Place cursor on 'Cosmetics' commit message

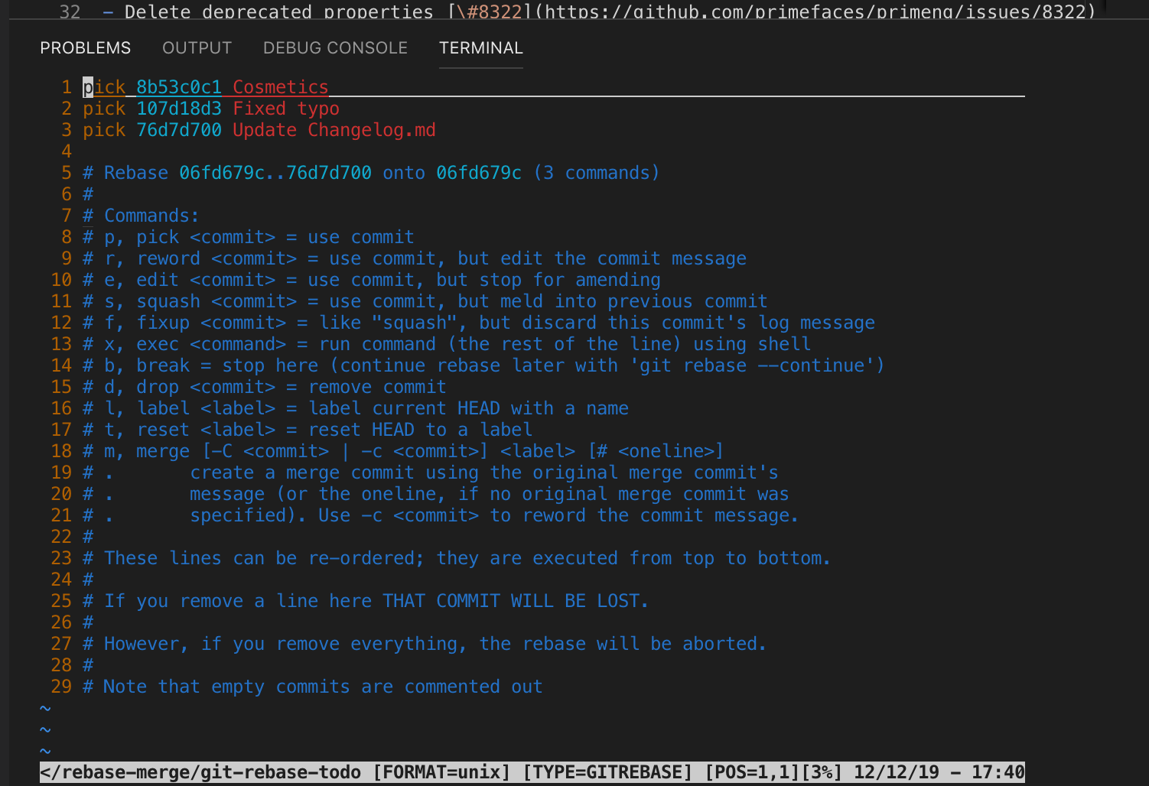(x=281, y=87)
